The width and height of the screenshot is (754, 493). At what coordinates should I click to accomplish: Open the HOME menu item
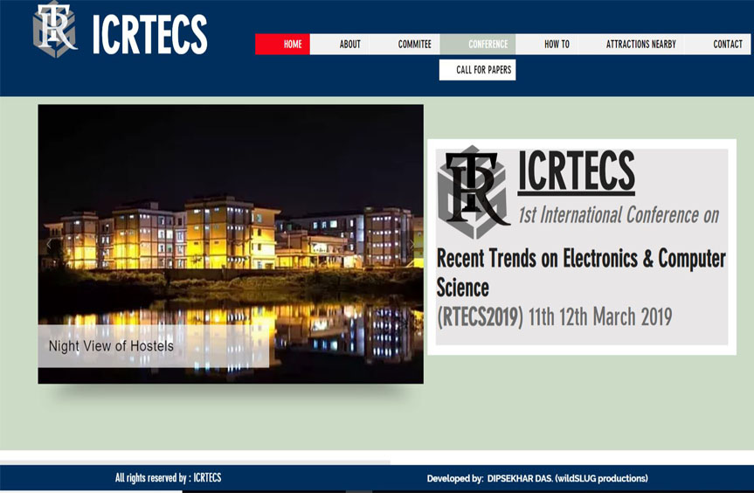click(x=283, y=45)
